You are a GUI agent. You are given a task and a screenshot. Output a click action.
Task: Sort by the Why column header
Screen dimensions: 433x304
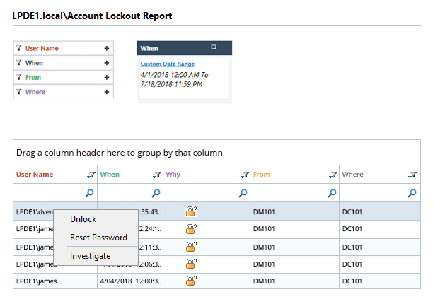[x=173, y=175]
